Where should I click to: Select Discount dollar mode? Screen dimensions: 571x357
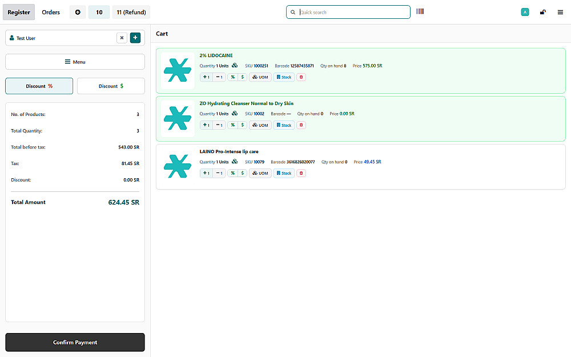coord(111,86)
